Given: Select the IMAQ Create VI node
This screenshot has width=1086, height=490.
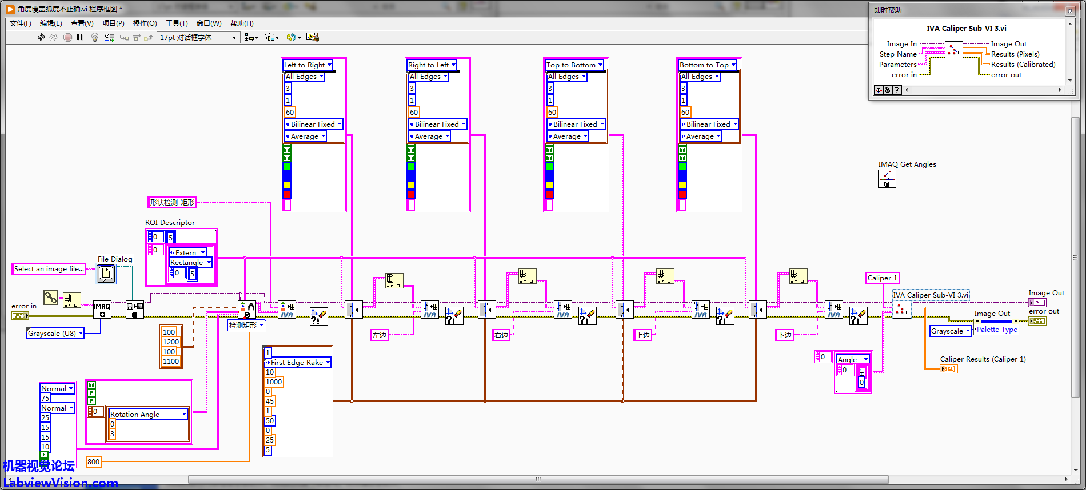Looking at the screenshot, I should coord(102,310).
